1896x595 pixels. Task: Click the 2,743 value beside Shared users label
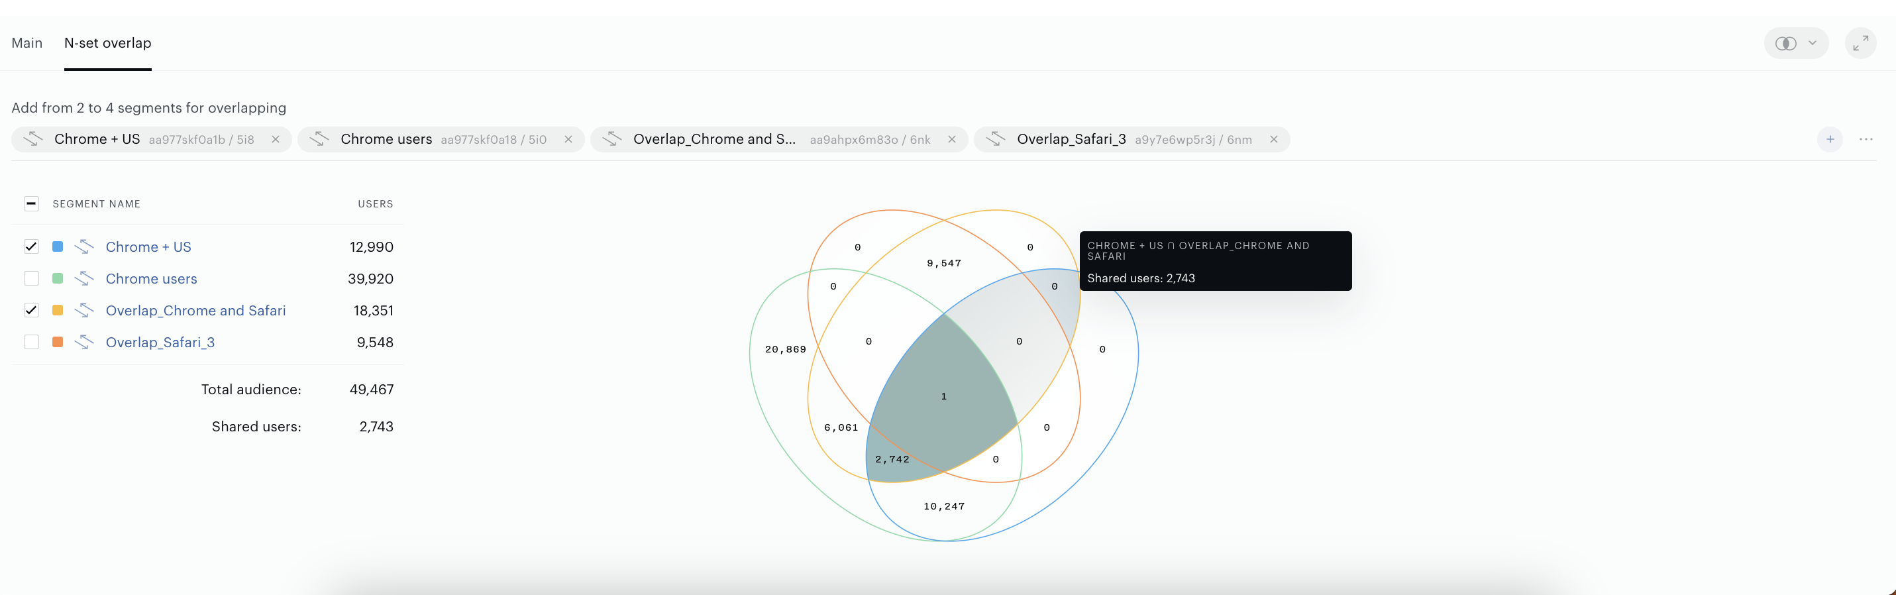click(376, 426)
